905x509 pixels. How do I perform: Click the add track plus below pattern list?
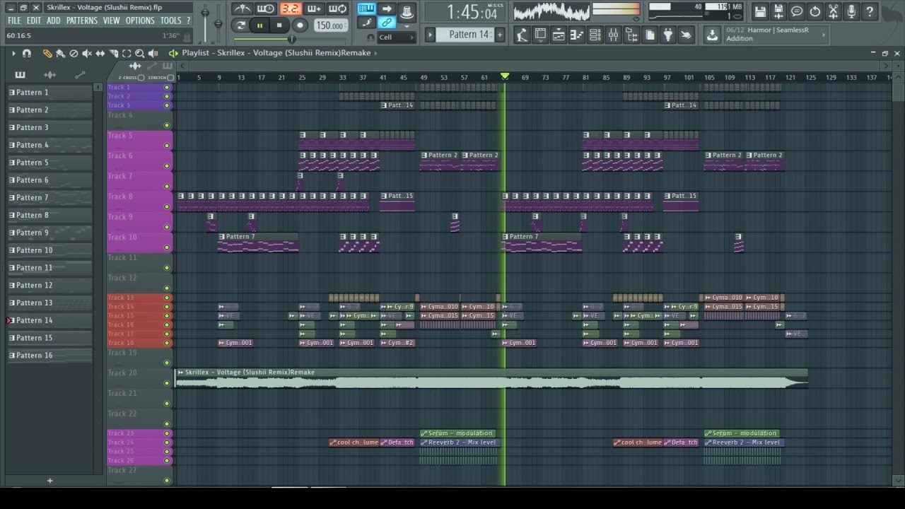49,481
